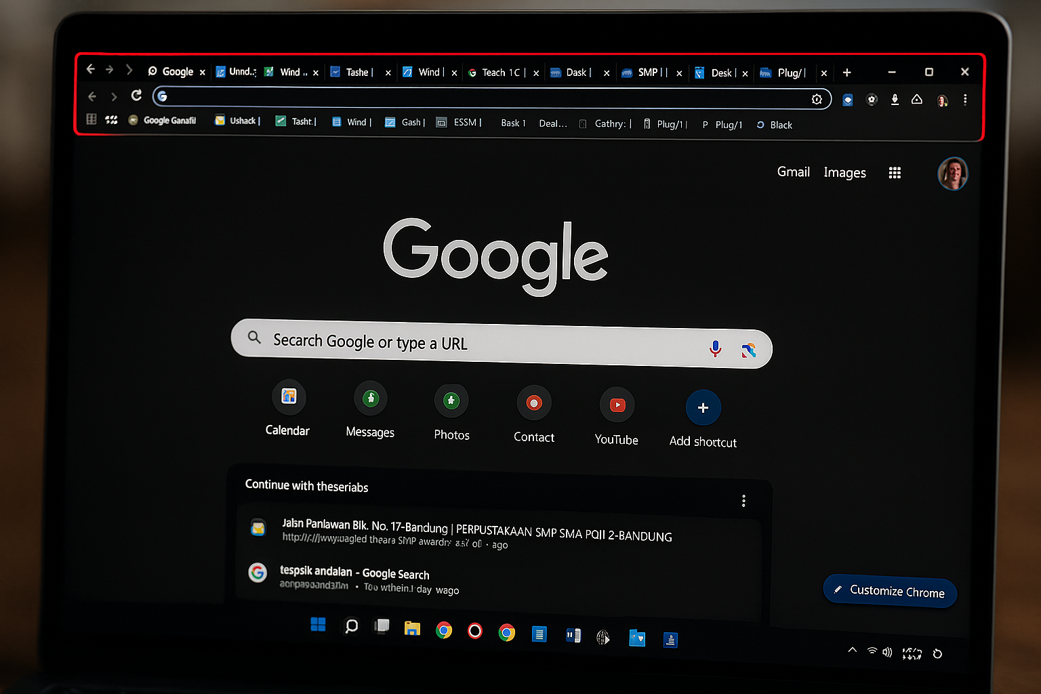The width and height of the screenshot is (1041, 694).
Task: Click the Customize Chrome button
Action: pyautogui.click(x=890, y=591)
